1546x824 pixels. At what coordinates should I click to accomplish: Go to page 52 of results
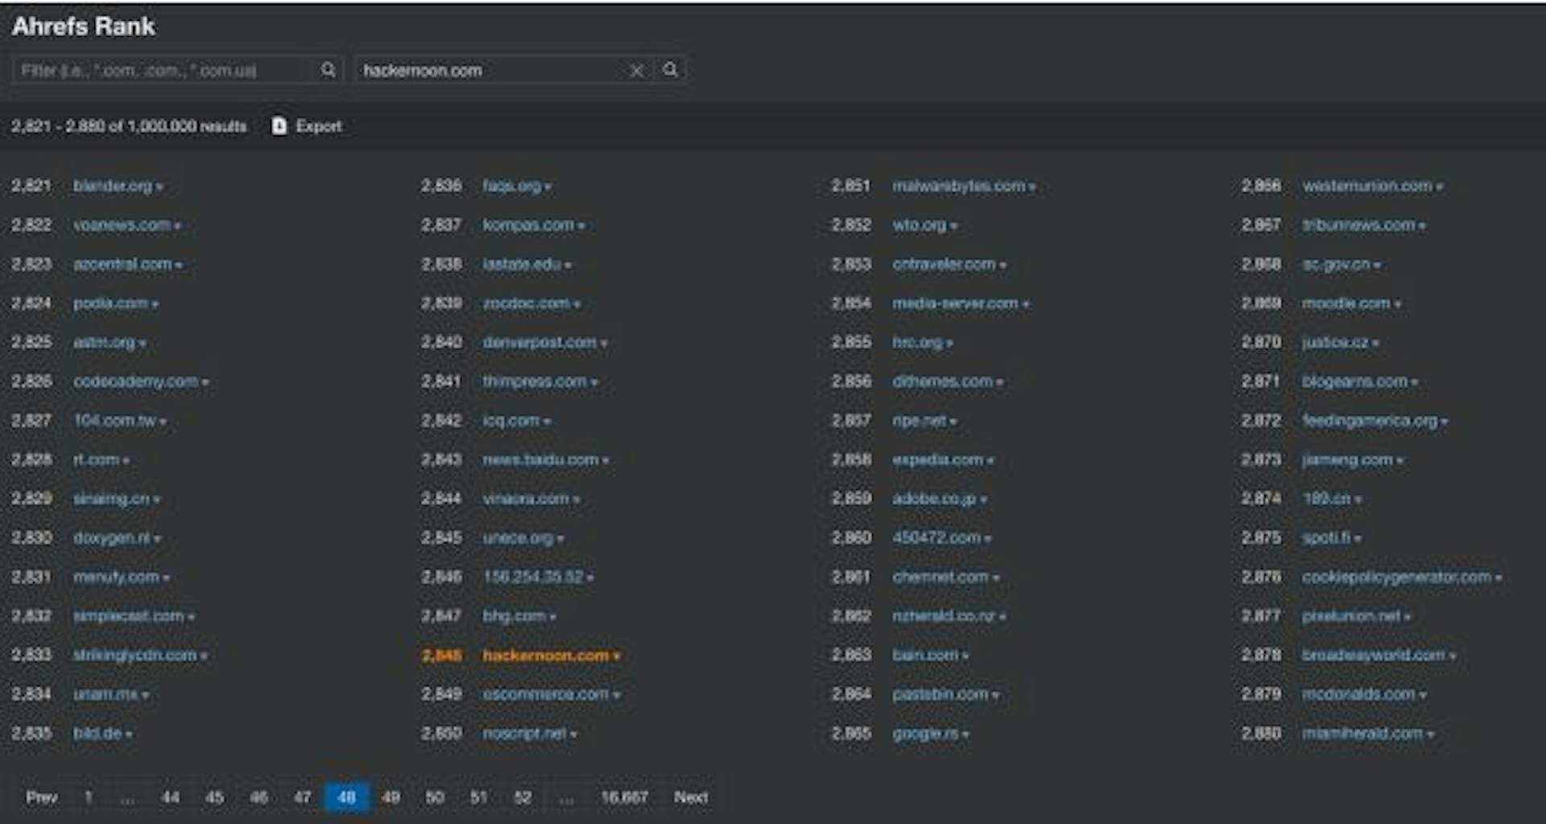(x=523, y=797)
